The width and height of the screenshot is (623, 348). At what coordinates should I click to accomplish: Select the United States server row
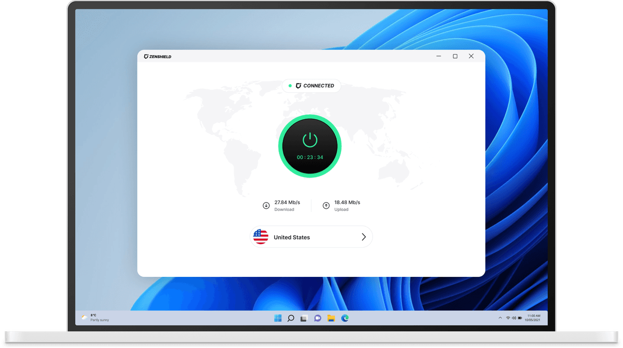point(311,236)
